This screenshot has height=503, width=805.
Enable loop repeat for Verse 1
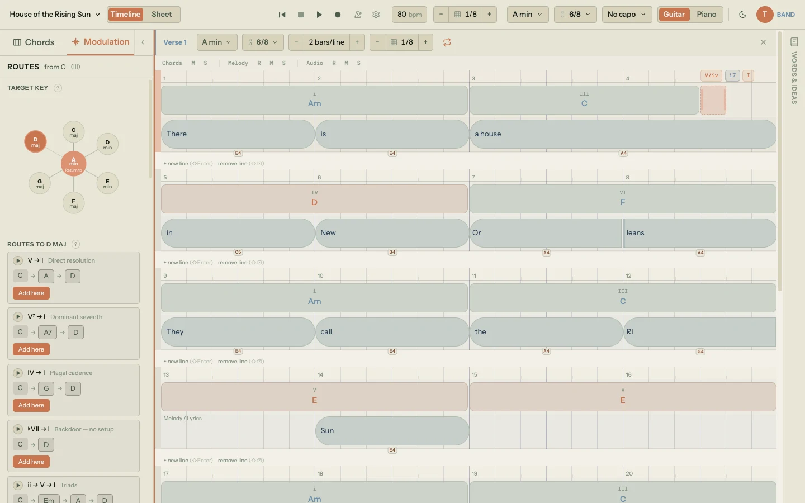[x=447, y=42]
